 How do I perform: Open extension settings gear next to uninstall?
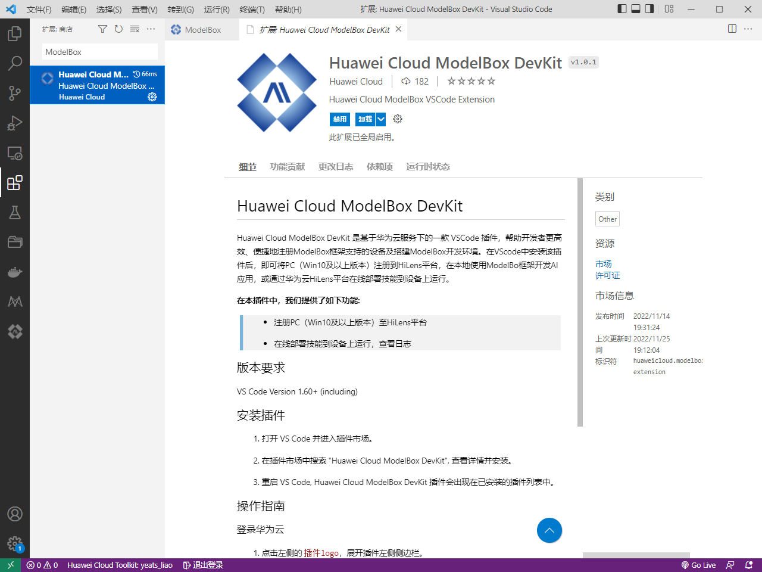tap(398, 119)
